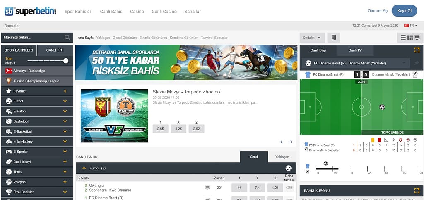This screenshot has width=424, height=200.
Task: Open Spor Bahisleri in top navigation
Action: click(x=78, y=12)
